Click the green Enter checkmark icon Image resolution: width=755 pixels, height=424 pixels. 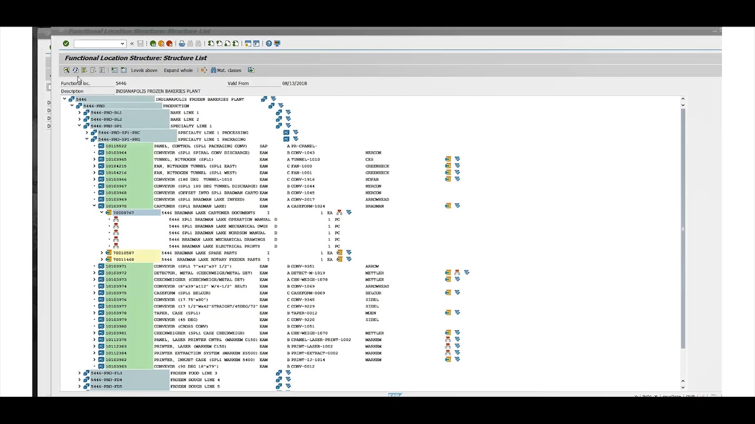click(x=66, y=44)
